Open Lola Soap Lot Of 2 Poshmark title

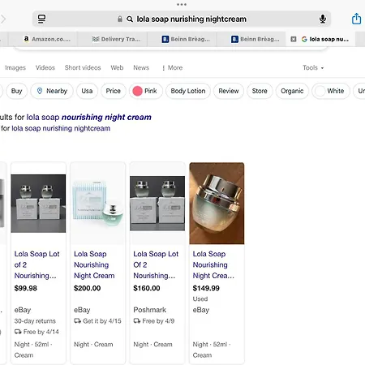(156, 264)
